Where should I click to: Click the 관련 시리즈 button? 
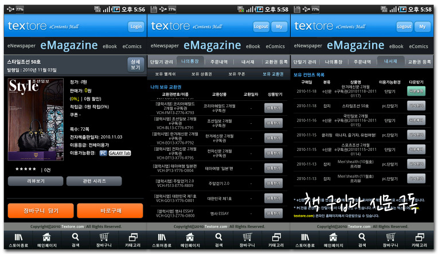94,181
